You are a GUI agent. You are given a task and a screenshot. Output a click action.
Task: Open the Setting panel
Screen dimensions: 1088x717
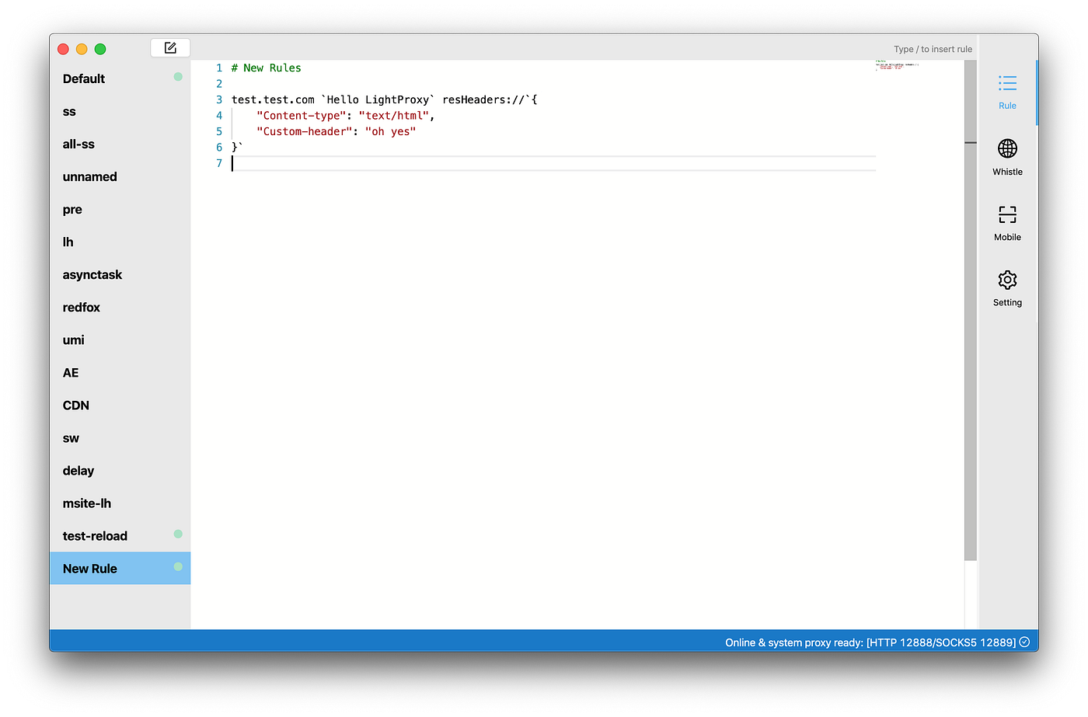click(1007, 287)
